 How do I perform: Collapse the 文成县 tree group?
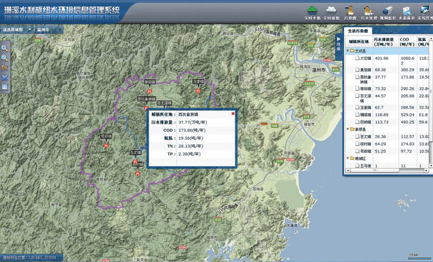[348, 51]
